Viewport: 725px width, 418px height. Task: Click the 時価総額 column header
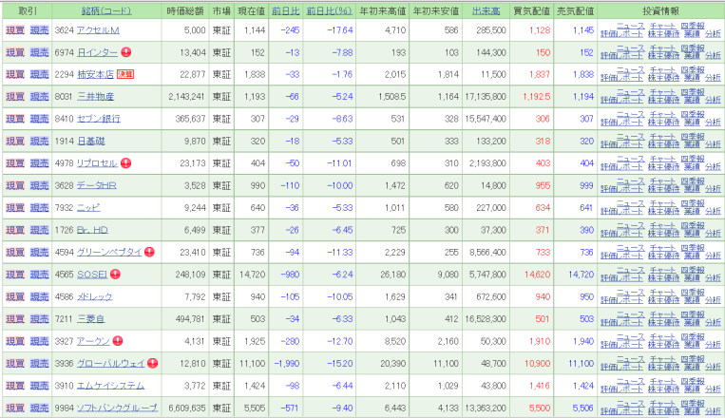(185, 11)
